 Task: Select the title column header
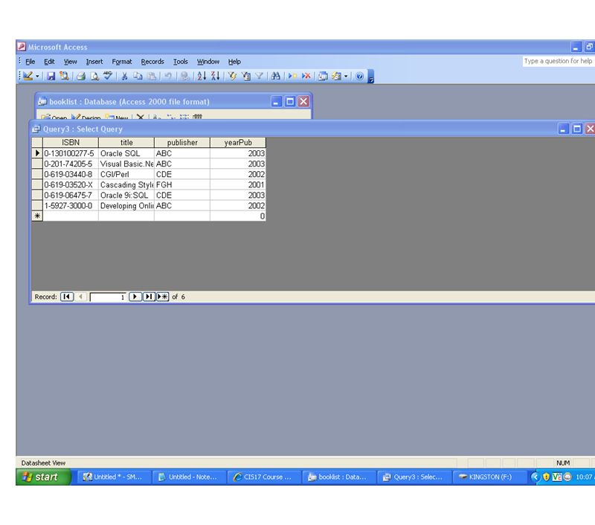(x=126, y=143)
